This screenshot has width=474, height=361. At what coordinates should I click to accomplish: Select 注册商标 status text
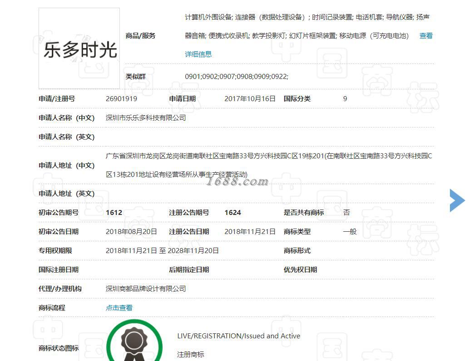point(190,354)
